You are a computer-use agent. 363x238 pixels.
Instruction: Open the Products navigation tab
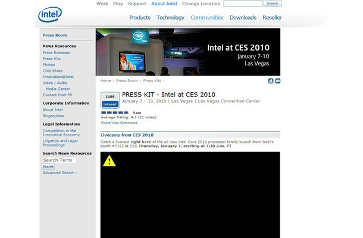pyautogui.click(x=140, y=18)
